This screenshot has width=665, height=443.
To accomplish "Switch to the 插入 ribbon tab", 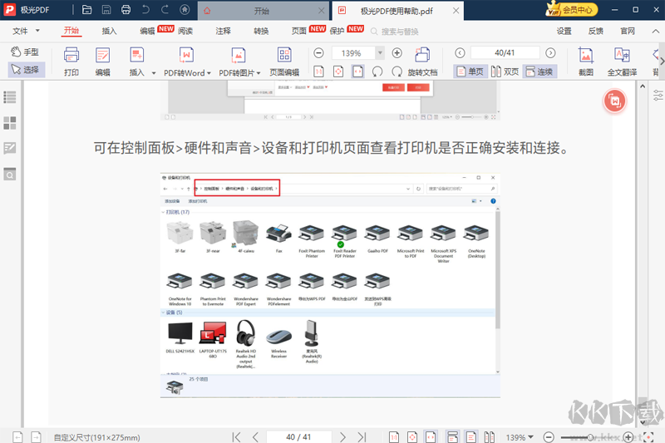I will click(109, 31).
